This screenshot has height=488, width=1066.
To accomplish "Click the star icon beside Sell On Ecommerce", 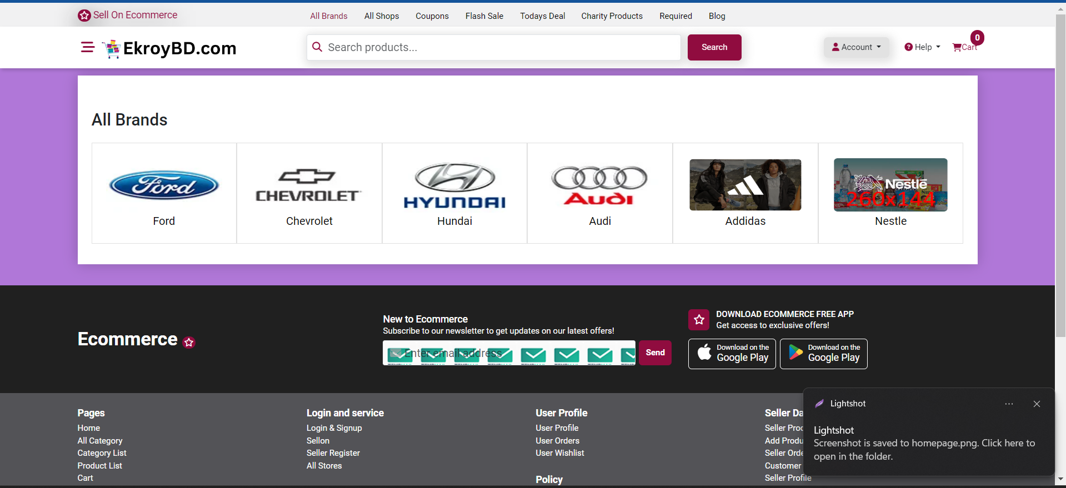I will point(84,16).
